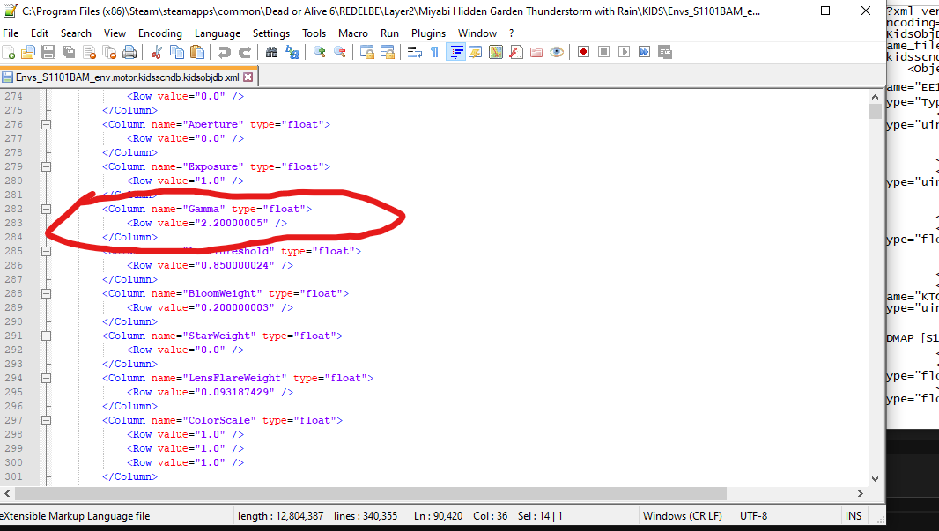
Task: Click the vertical scrollbar up arrow
Action: (875, 96)
